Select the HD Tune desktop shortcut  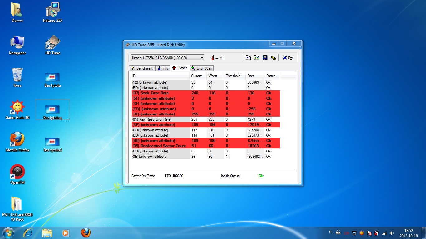coord(52,45)
